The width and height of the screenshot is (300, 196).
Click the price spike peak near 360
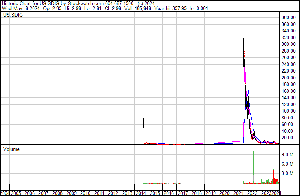click(244, 25)
